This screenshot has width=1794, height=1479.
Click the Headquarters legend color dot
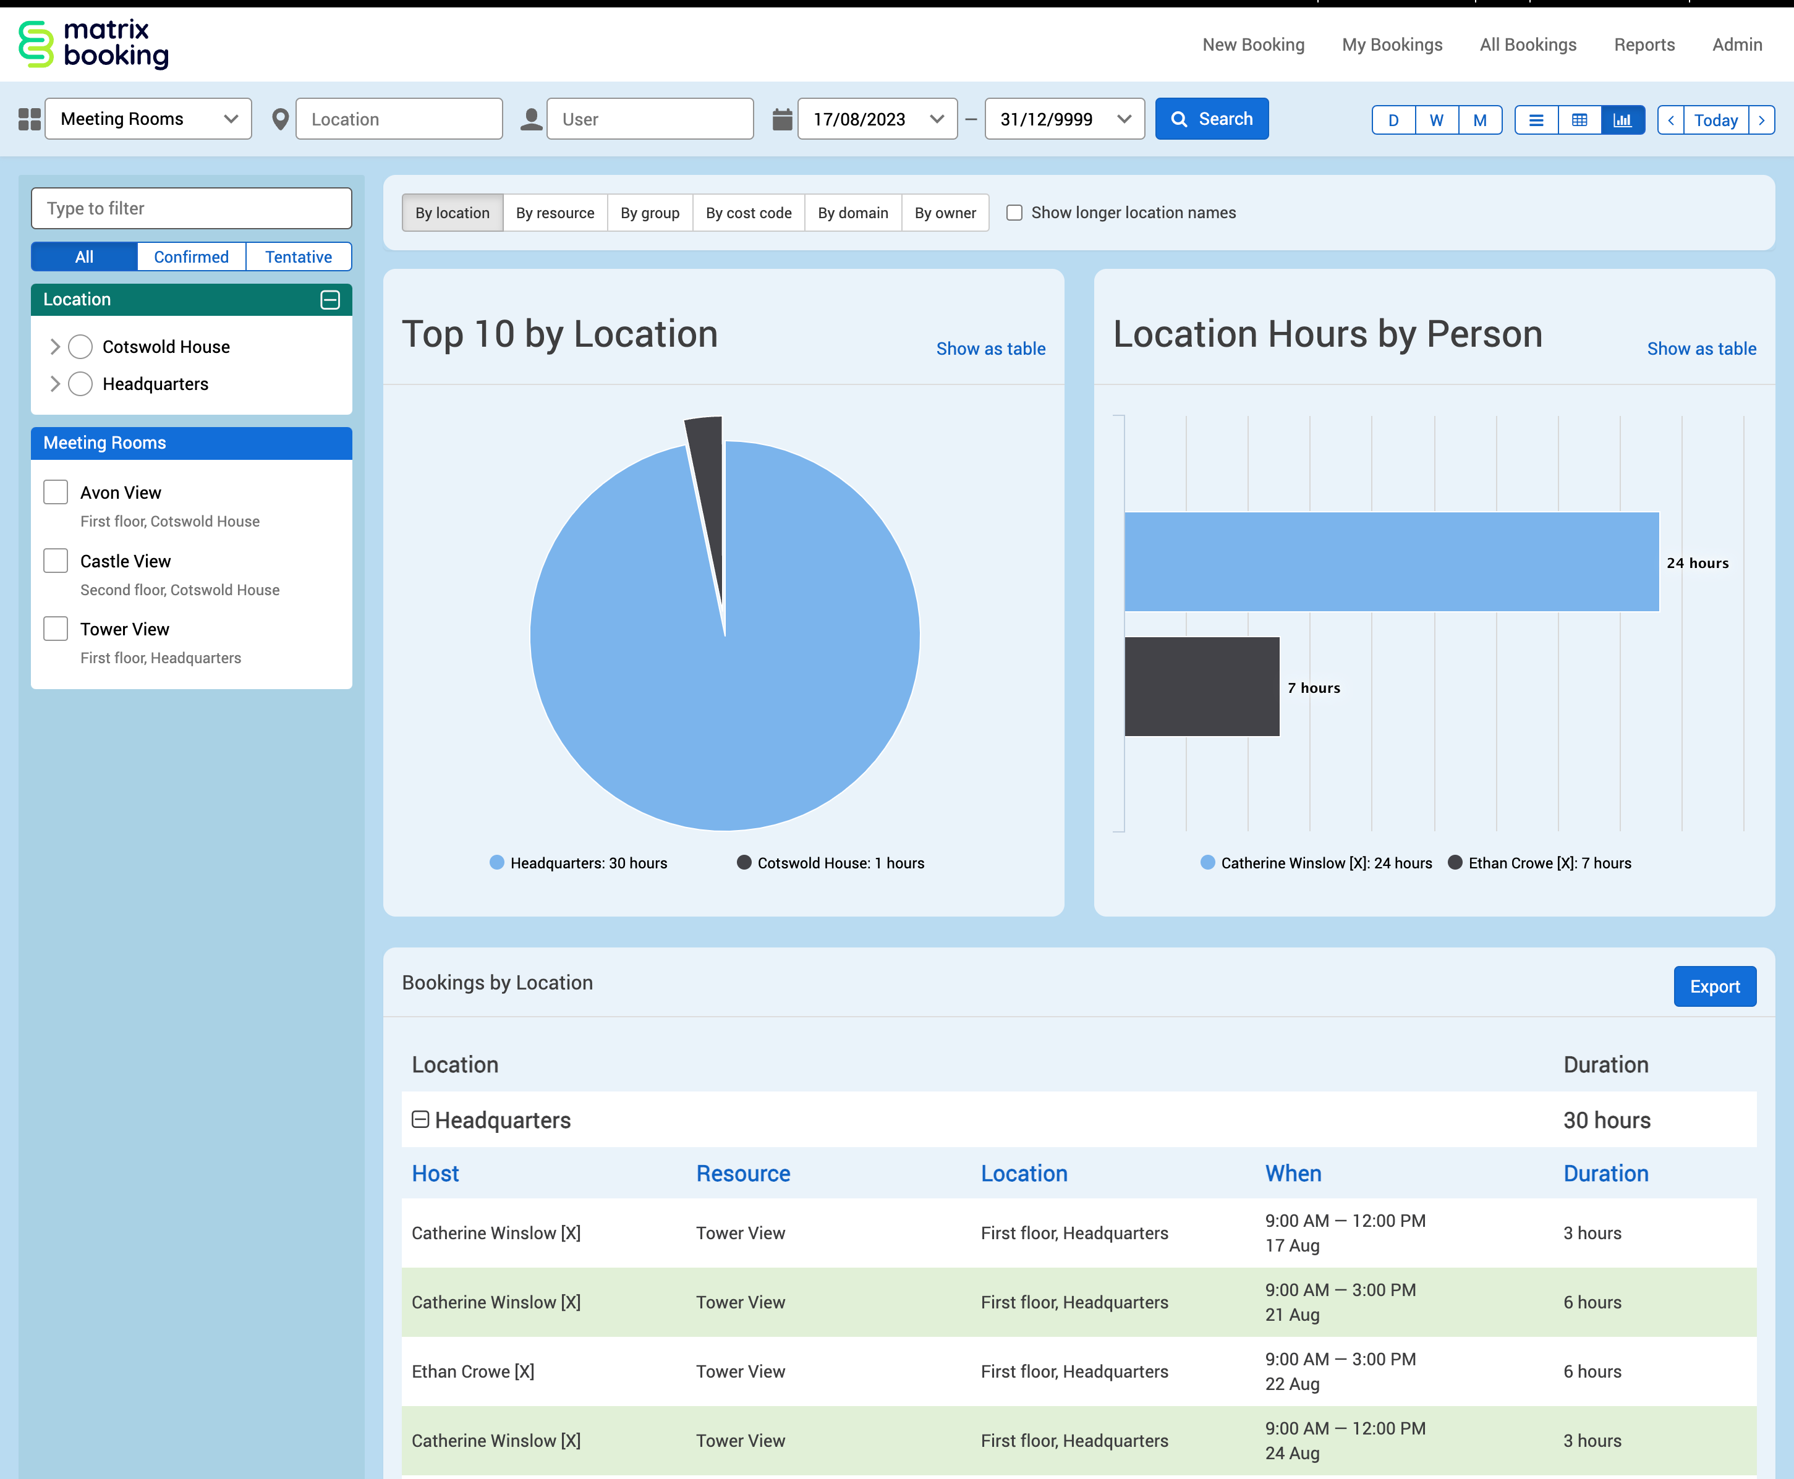(497, 863)
